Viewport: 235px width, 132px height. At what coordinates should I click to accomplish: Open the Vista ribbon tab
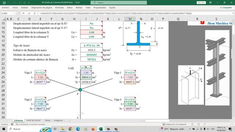(x=88, y=7)
